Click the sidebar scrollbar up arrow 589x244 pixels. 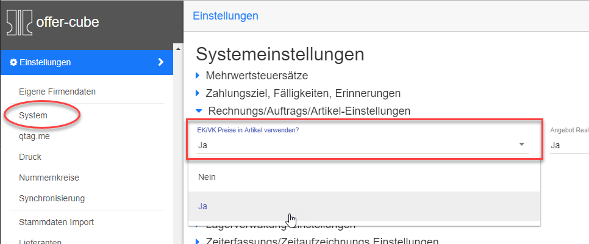(178, 48)
